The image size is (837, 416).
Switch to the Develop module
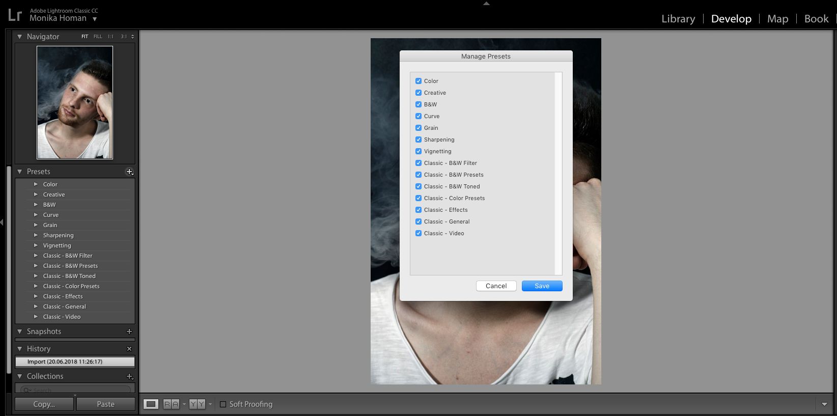(731, 19)
